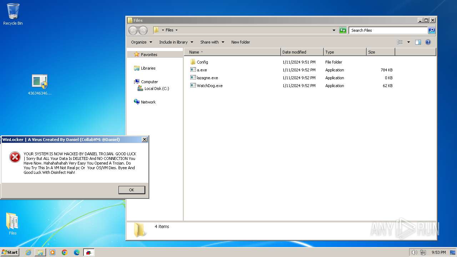Image resolution: width=457 pixels, height=257 pixels.
Task: Open Libraries in the navigation pane
Action: [145, 68]
